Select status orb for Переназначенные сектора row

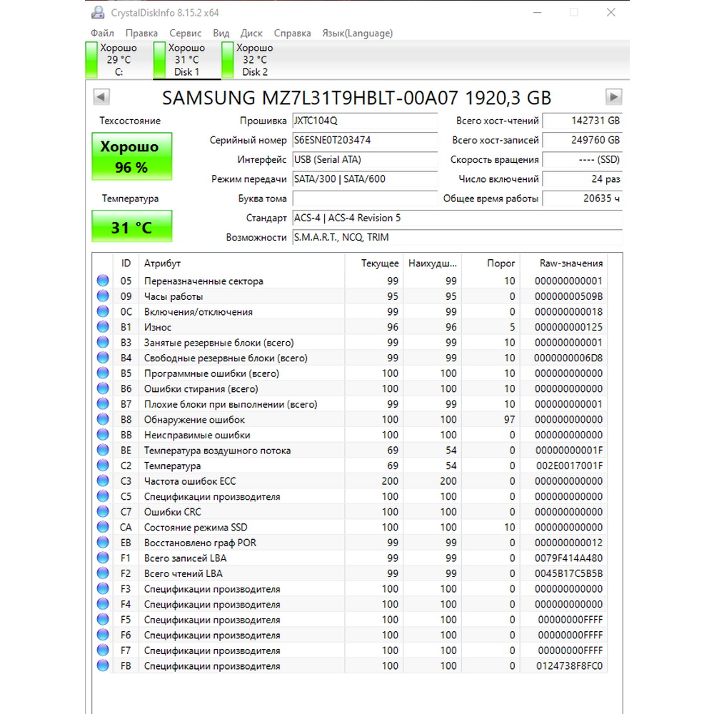pyautogui.click(x=103, y=281)
